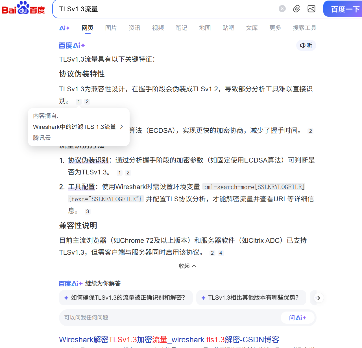Image resolution: width=362 pixels, height=348 pixels.
Task: Click the 百度Ai+ 继续为你解答 logo
Action: tap(71, 284)
